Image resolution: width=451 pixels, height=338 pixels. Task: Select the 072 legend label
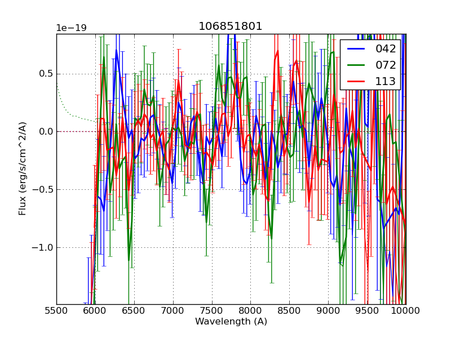click(386, 65)
